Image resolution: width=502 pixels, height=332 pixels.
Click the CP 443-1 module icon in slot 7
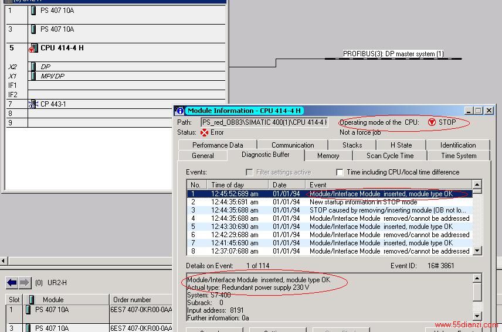pyautogui.click(x=33, y=104)
